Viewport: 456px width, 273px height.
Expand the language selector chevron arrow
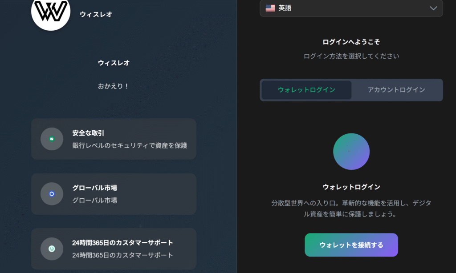(x=433, y=8)
